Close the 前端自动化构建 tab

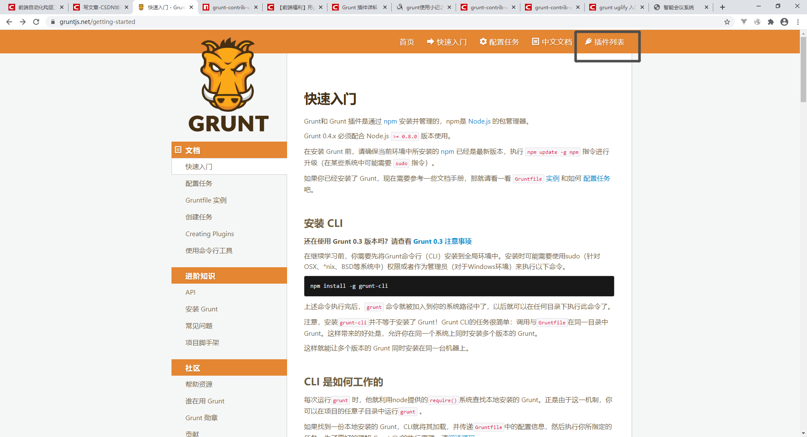tap(62, 7)
